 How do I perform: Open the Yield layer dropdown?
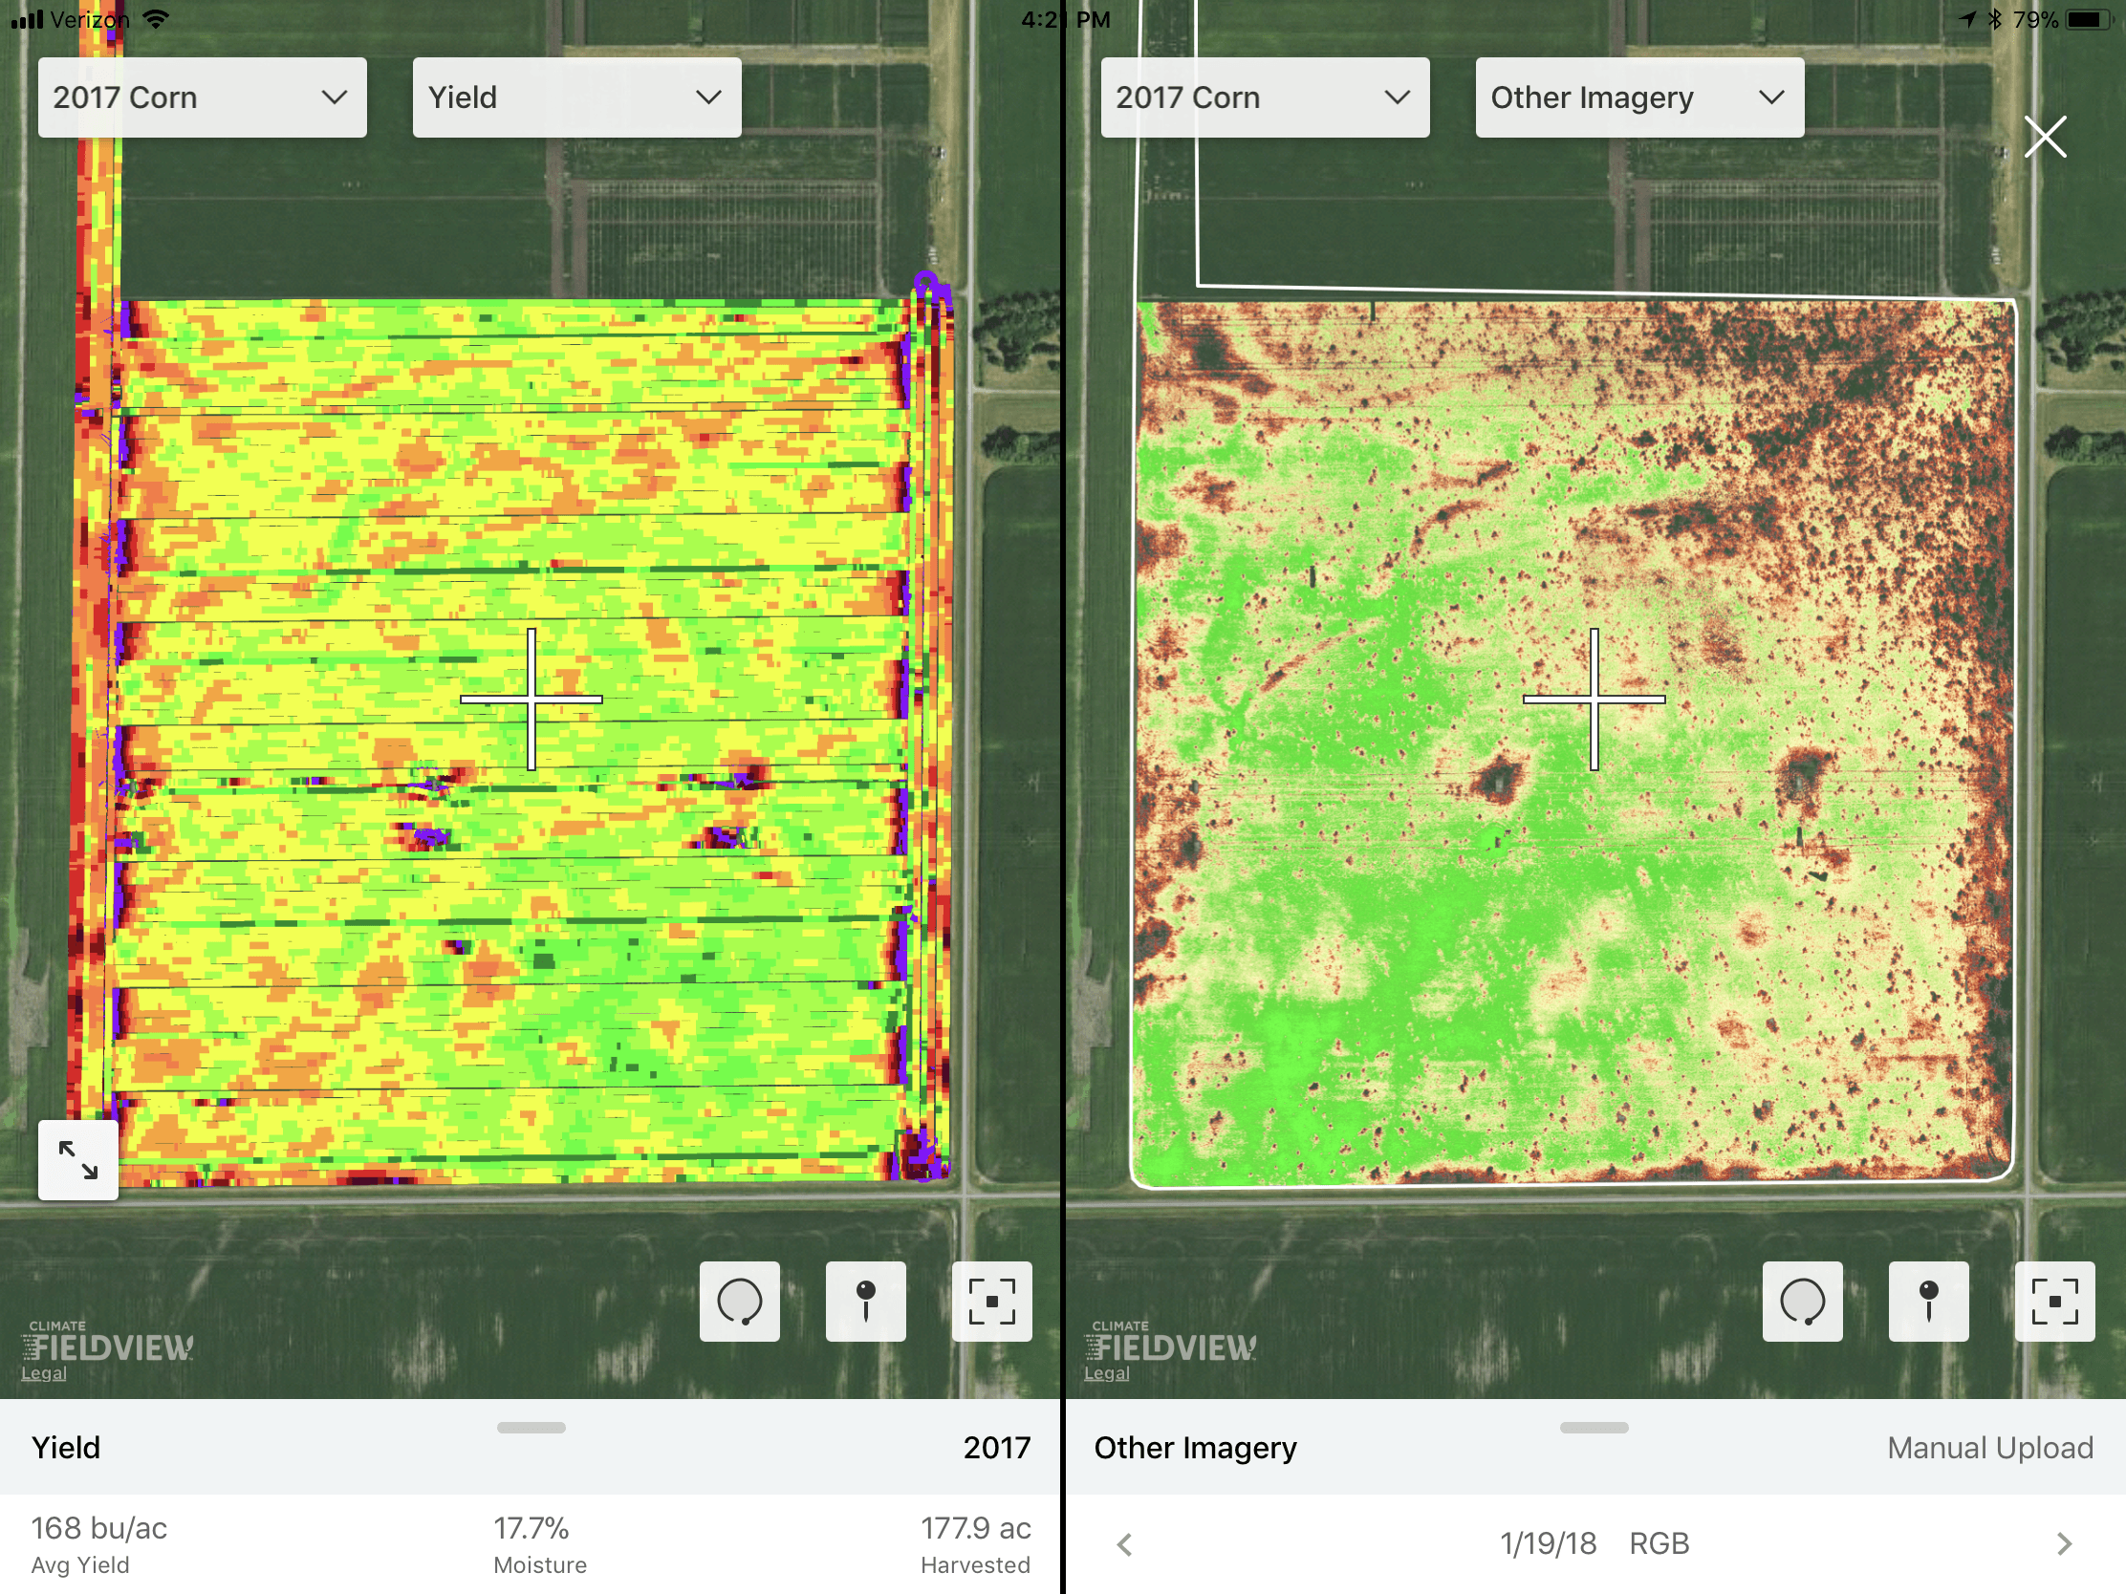pyautogui.click(x=576, y=97)
